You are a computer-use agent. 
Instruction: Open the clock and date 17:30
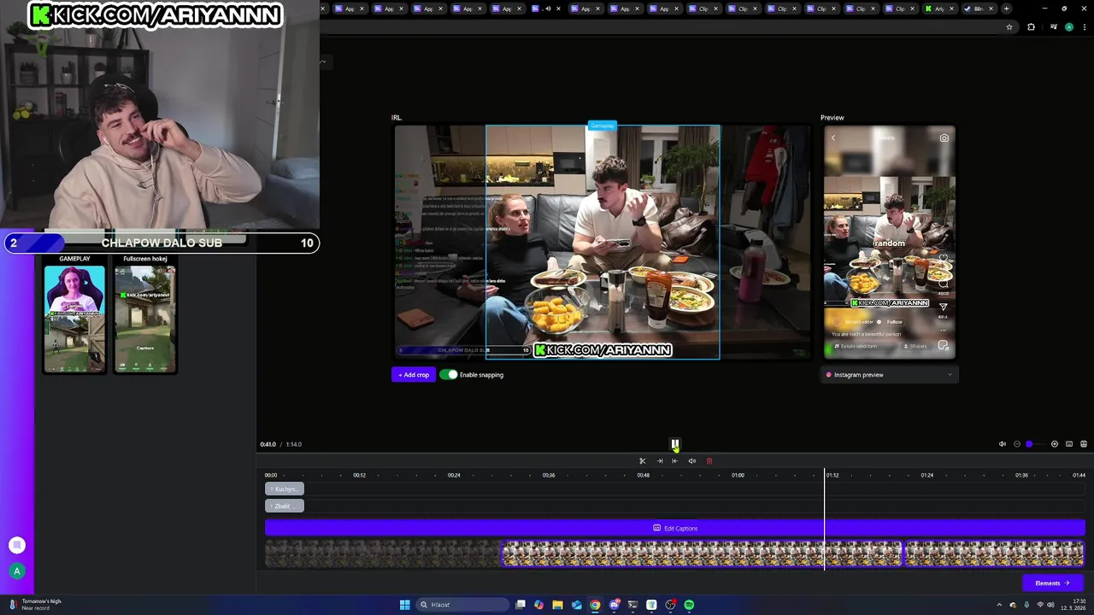[x=1075, y=605]
